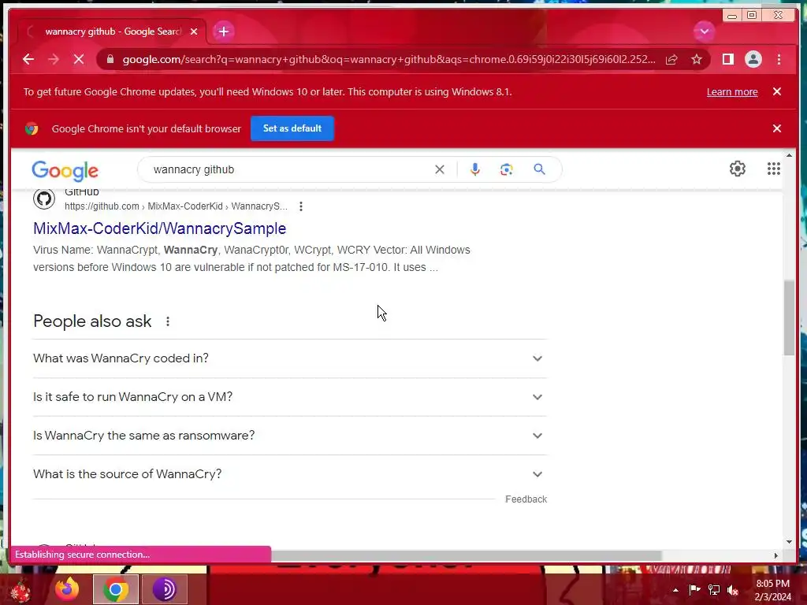Clear the search query with X
The width and height of the screenshot is (807, 605).
[440, 169]
